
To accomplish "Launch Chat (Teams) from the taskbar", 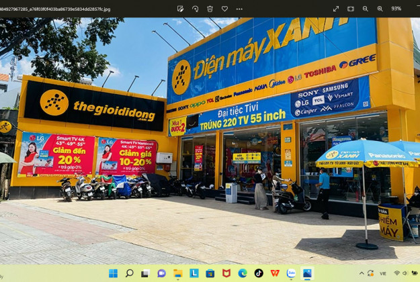I will coord(161,273).
